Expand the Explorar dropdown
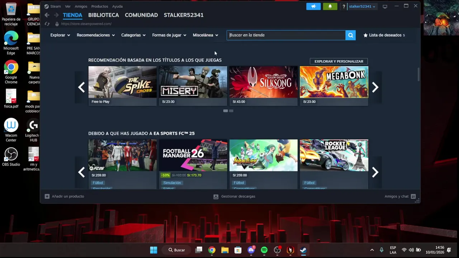Viewport: 459px width, 258px height. 60,35
